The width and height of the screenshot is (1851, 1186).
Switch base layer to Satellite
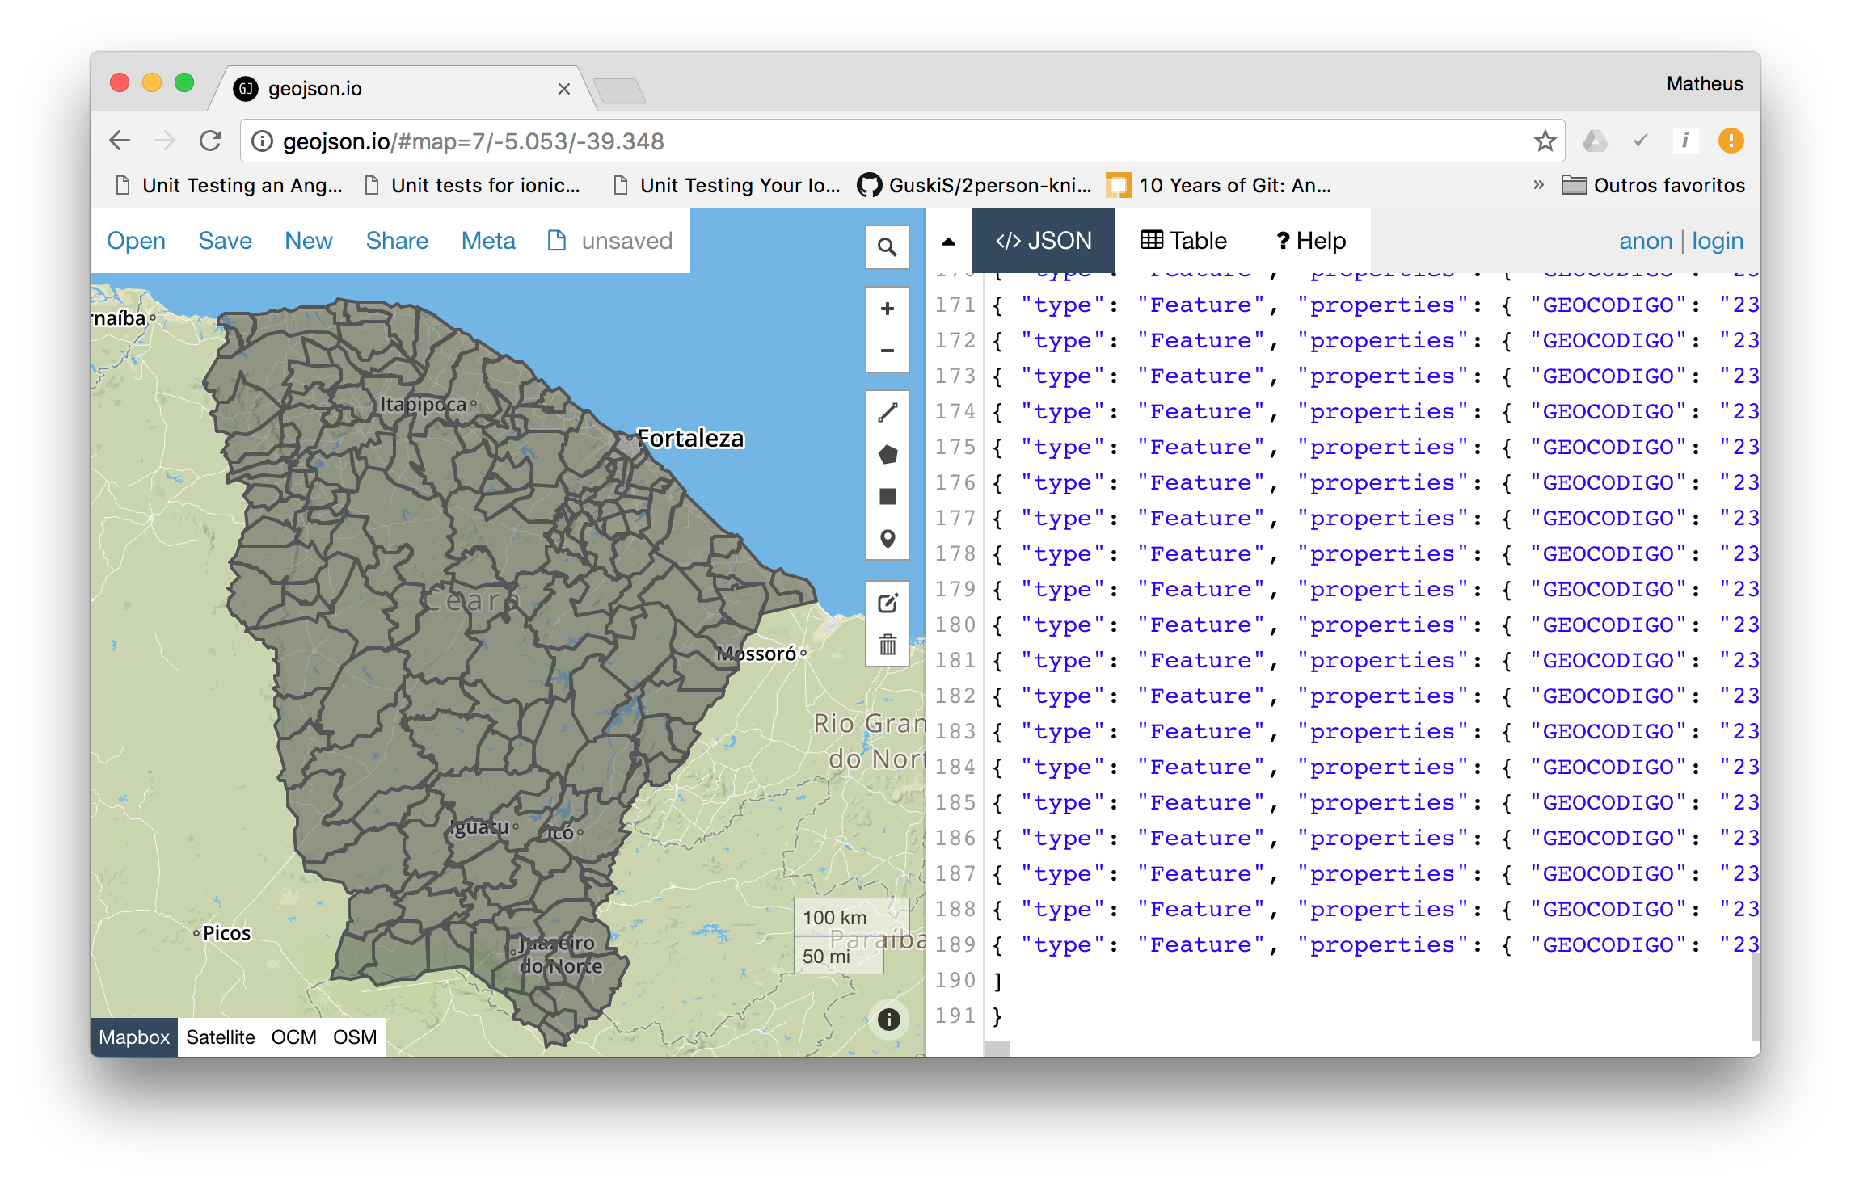(220, 1037)
